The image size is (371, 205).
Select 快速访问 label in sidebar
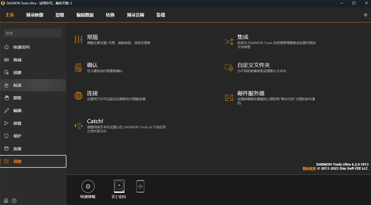click(x=21, y=47)
